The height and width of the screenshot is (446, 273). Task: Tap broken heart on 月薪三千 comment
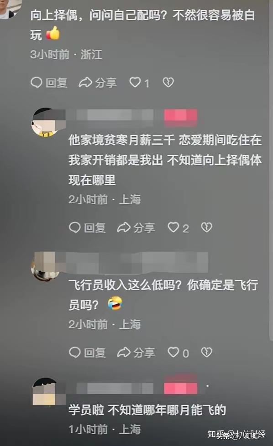(x=207, y=227)
